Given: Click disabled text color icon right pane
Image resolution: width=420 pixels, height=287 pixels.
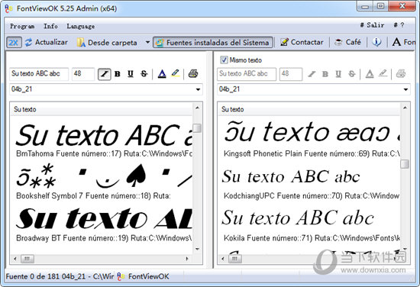Looking at the screenshot, I should [x=370, y=74].
